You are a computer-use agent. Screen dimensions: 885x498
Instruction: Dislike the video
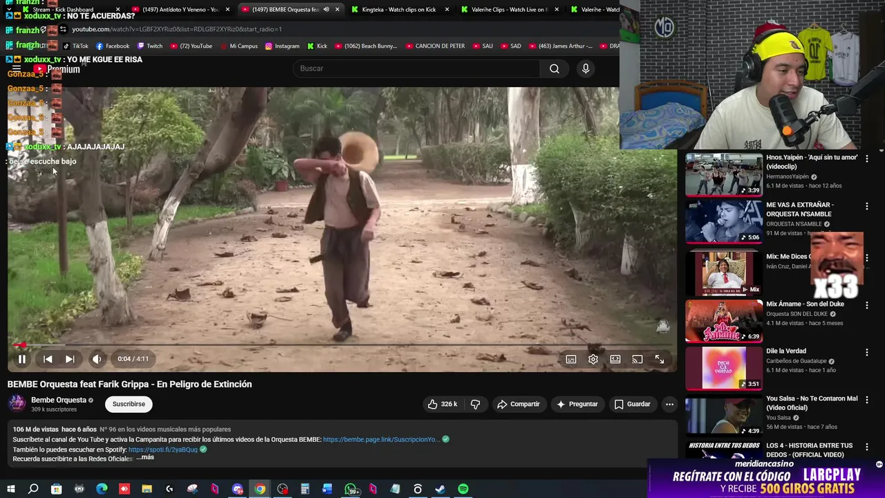click(476, 404)
